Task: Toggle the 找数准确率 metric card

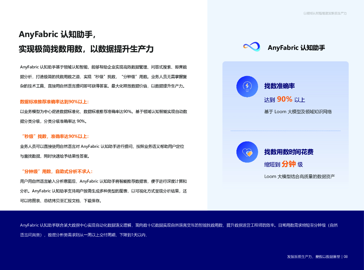Action: pyautogui.click(x=284, y=96)
